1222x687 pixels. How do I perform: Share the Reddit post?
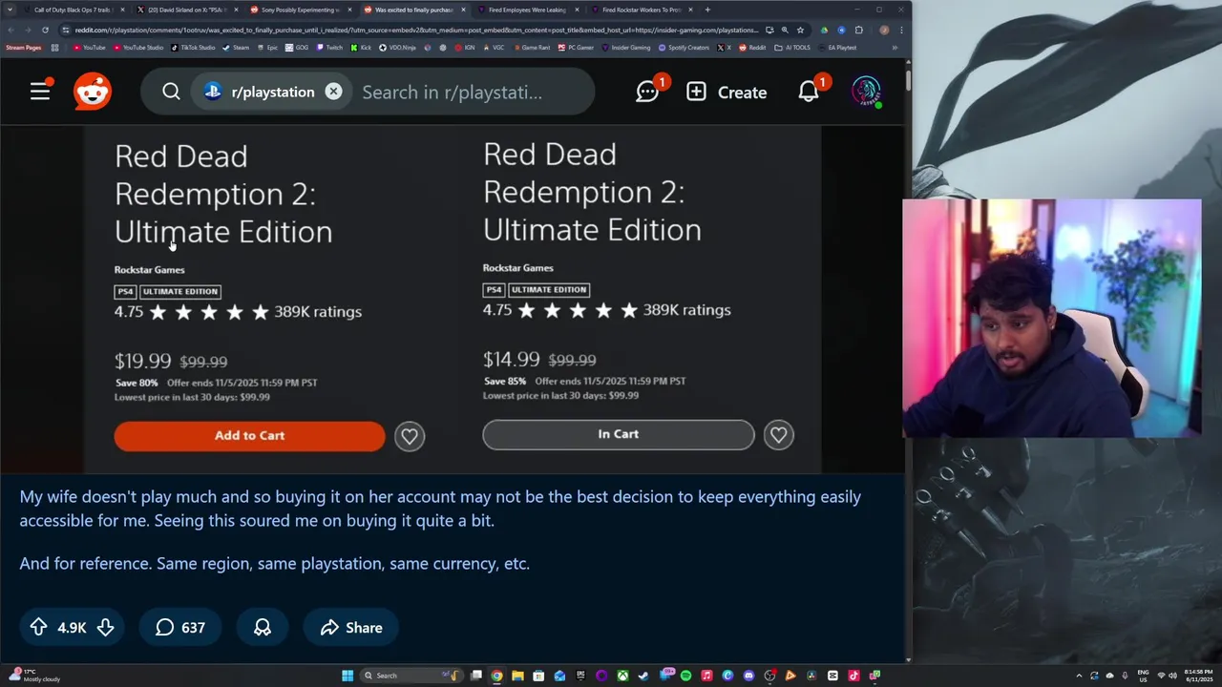coord(350,627)
